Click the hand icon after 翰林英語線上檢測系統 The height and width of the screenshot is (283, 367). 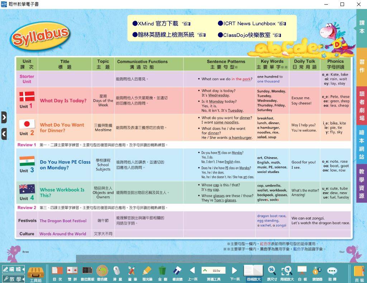coord(201,35)
